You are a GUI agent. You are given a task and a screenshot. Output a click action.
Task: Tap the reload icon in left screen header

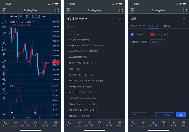[57, 11]
